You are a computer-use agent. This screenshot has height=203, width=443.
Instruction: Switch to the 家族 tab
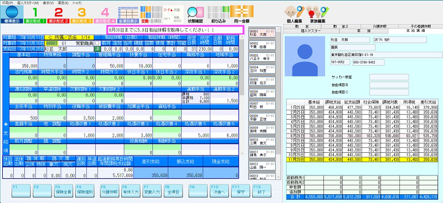[x=359, y=30]
